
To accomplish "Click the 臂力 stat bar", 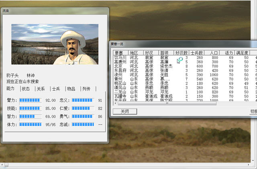I will click(x=31, y=100).
